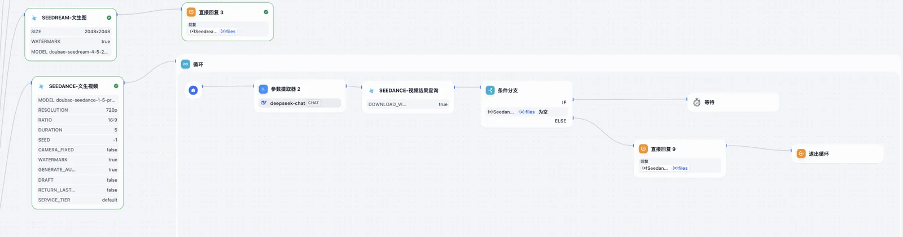Image resolution: width=903 pixels, height=237 pixels.
Task: Click the Seedan... variable in 直接回复 9
Action: pos(655,168)
